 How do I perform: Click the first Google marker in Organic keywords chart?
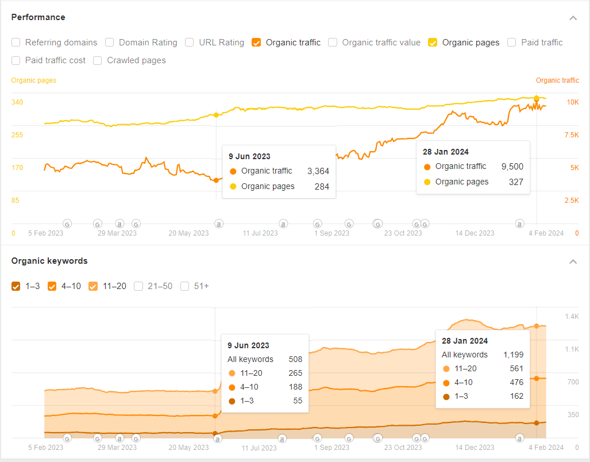click(67, 438)
